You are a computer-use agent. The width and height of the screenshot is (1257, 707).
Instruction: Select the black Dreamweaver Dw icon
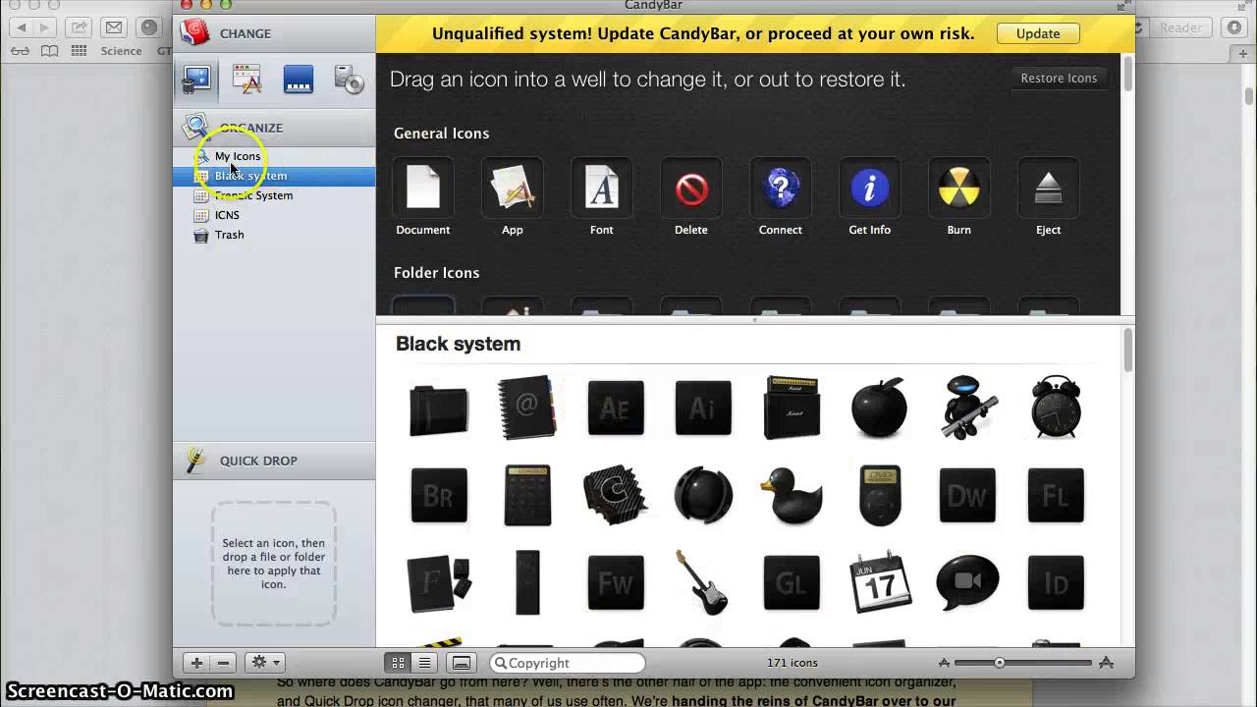coord(967,495)
